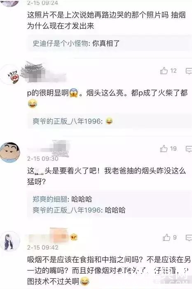Open the Crayon Shin-chan avatar profile
The image size is (192, 289).
10,153
